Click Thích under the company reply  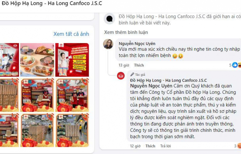[150, 146]
